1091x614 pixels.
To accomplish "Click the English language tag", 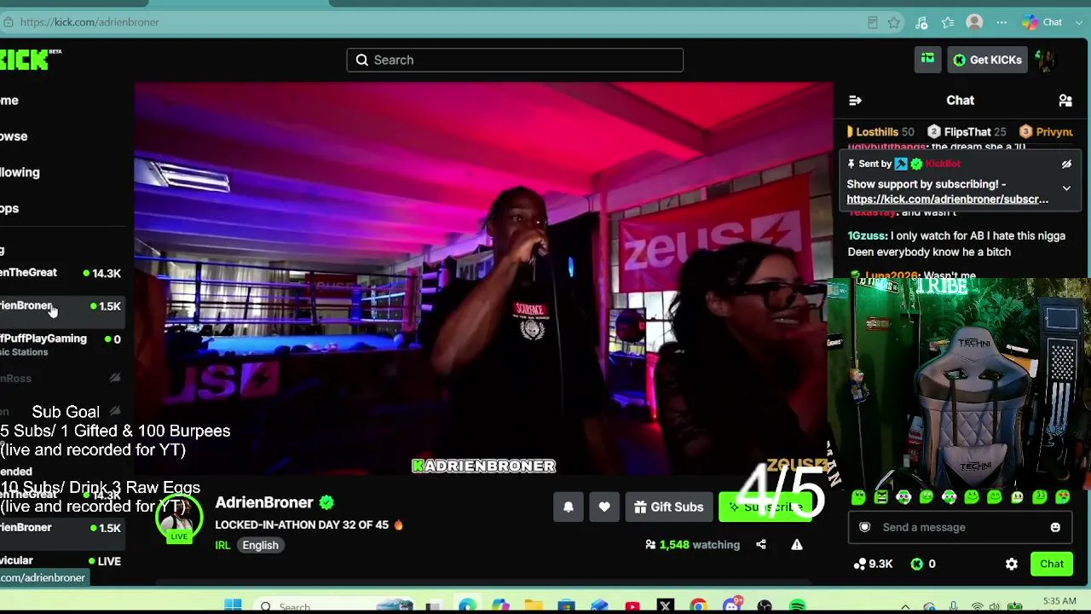I will (x=260, y=546).
